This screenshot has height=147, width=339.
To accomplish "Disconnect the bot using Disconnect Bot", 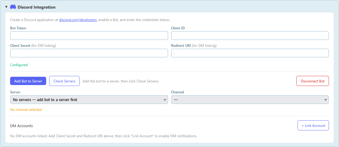I will point(312,81).
